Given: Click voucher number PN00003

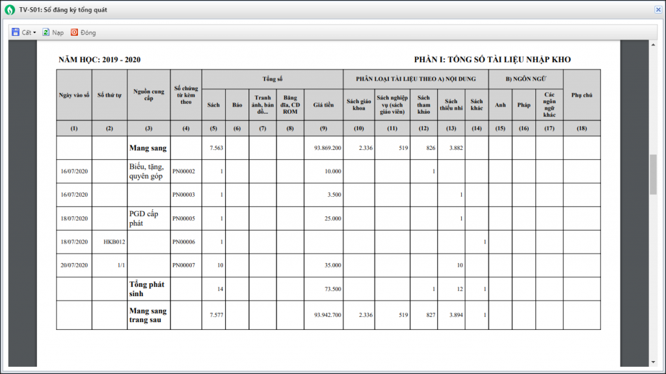Looking at the screenshot, I should point(183,195).
